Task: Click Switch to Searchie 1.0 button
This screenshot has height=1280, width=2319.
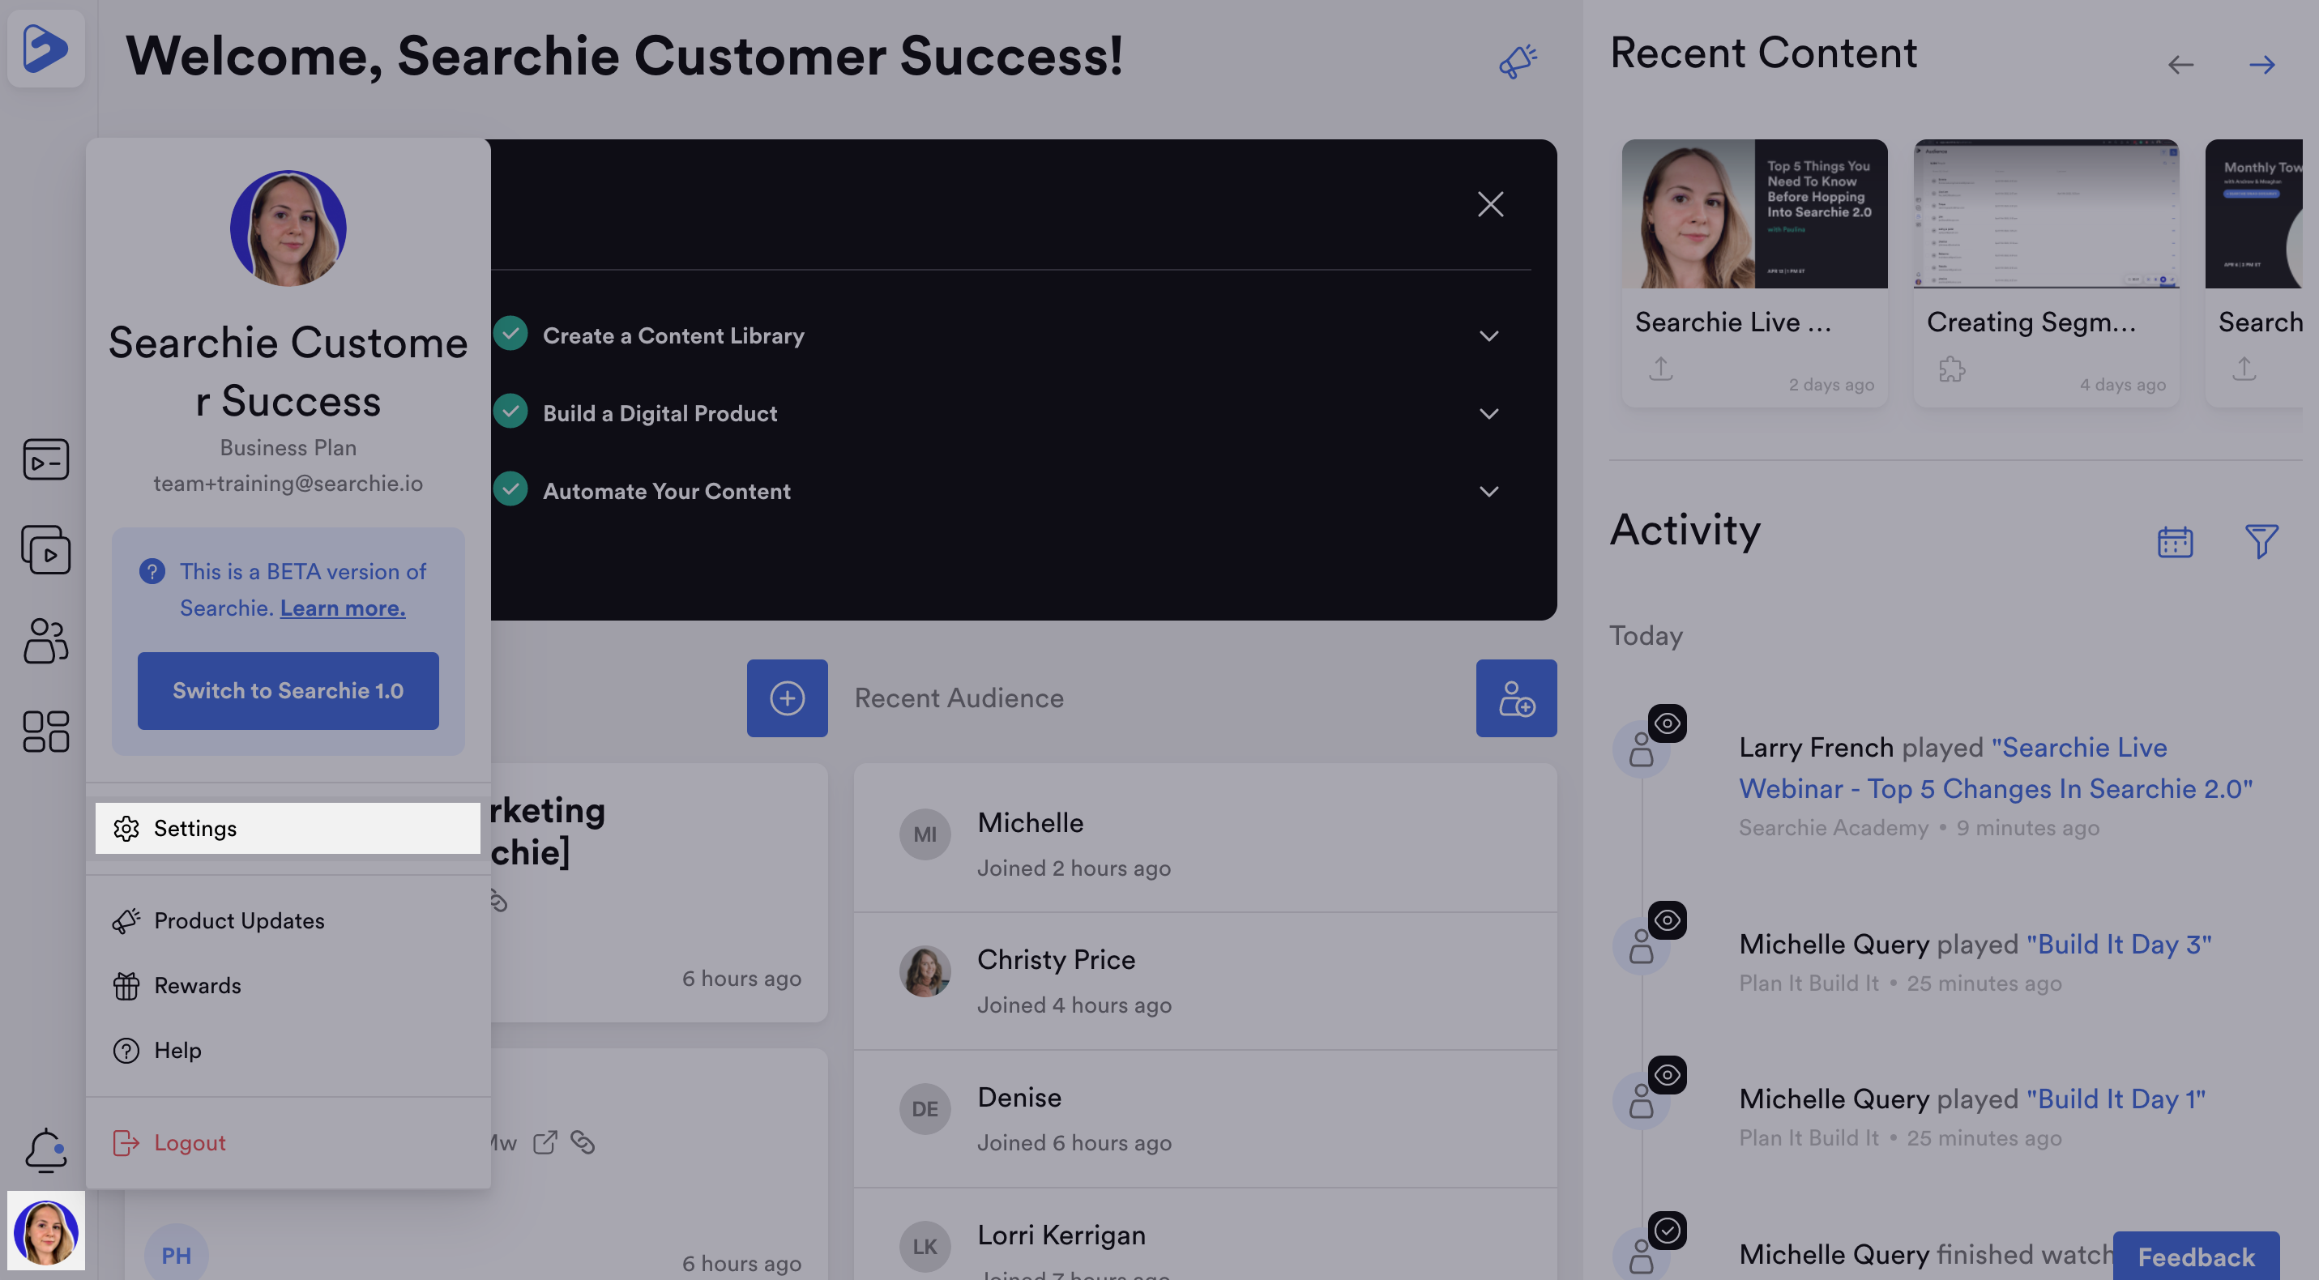Action: pos(288,690)
